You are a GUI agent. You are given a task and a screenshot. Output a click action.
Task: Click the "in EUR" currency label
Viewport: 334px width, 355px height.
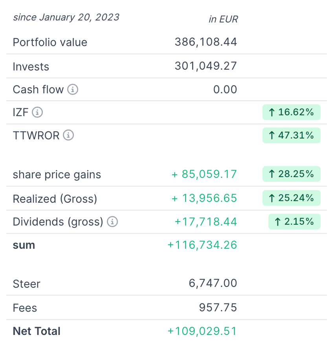223,19
